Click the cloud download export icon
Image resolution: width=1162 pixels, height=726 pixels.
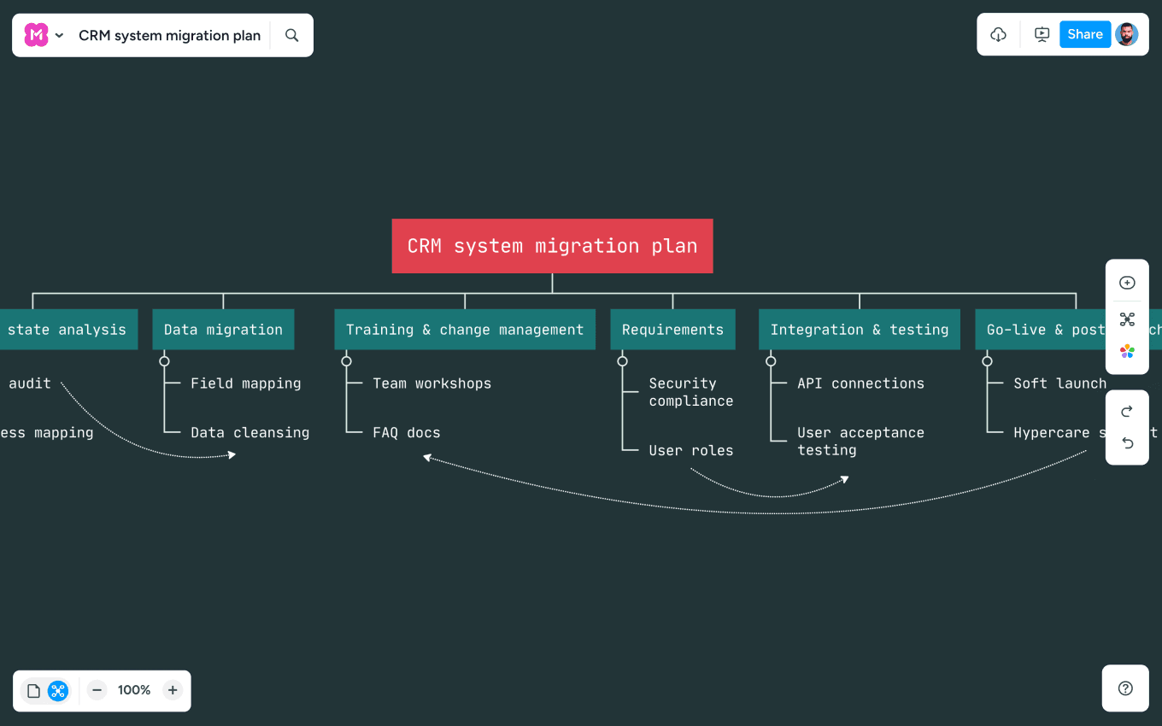(x=998, y=35)
